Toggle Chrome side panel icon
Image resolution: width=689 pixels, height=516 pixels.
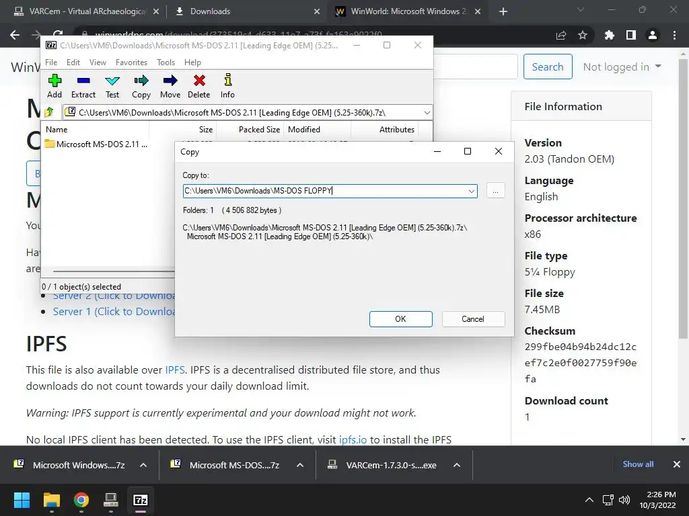(631, 35)
